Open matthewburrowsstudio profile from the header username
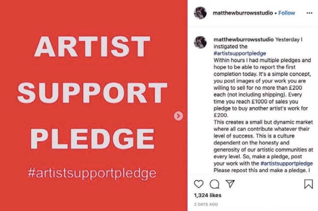 [243, 13]
